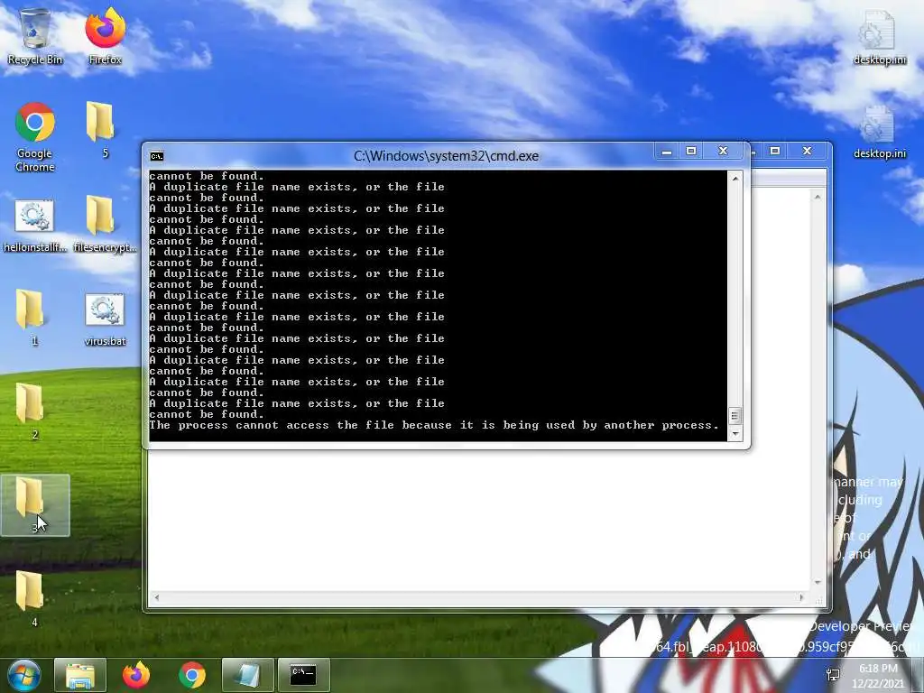Close the background window behind cmd

[808, 152]
